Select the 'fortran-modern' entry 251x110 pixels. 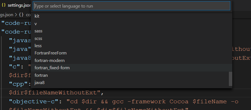pos(132,61)
